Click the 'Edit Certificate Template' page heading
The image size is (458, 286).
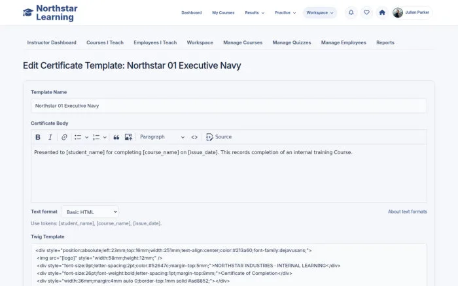(x=132, y=65)
